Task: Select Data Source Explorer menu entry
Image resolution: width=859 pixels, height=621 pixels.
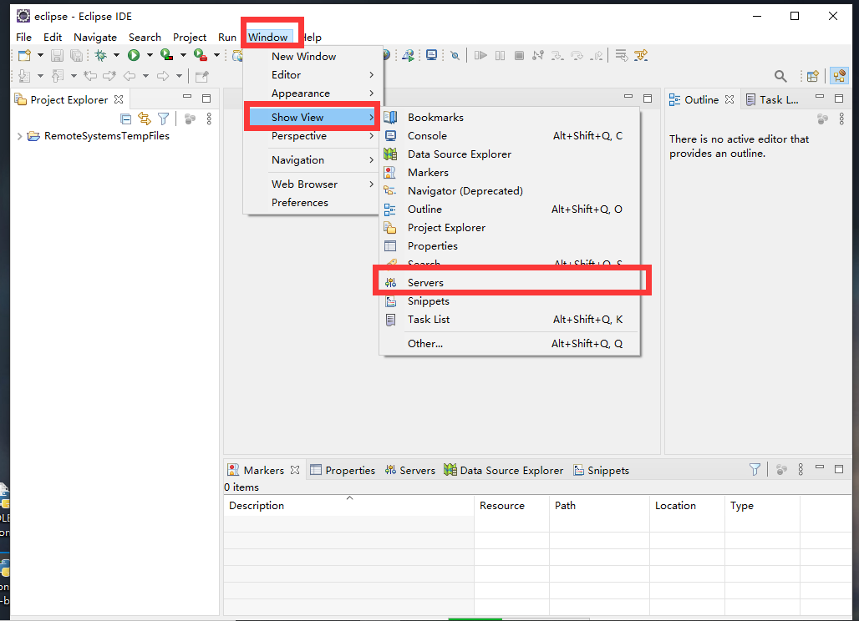Action: [x=510, y=154]
